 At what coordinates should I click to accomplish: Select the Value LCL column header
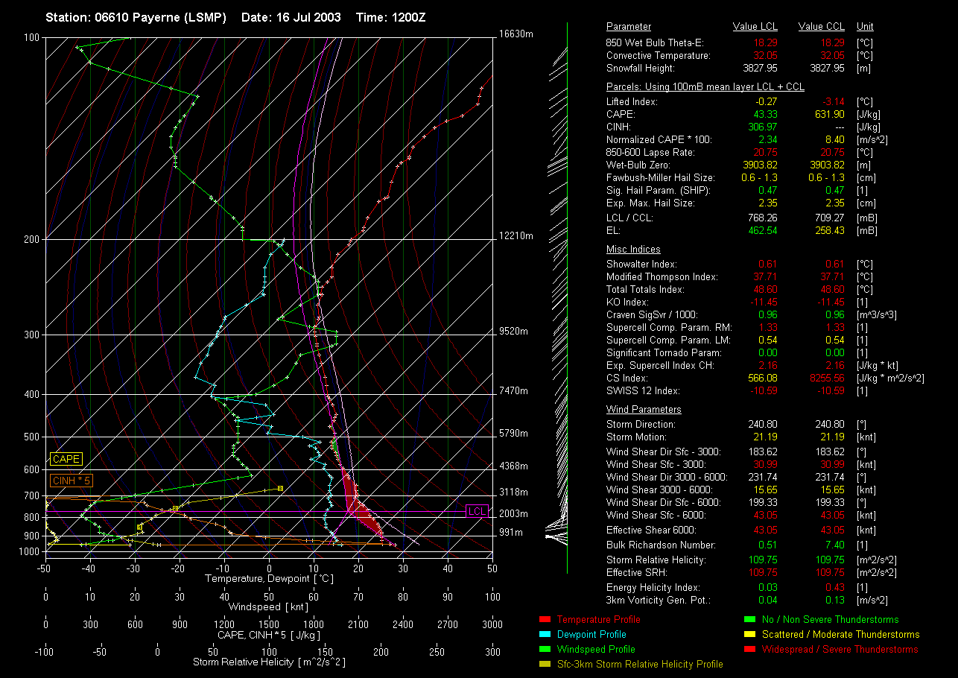coord(755,27)
